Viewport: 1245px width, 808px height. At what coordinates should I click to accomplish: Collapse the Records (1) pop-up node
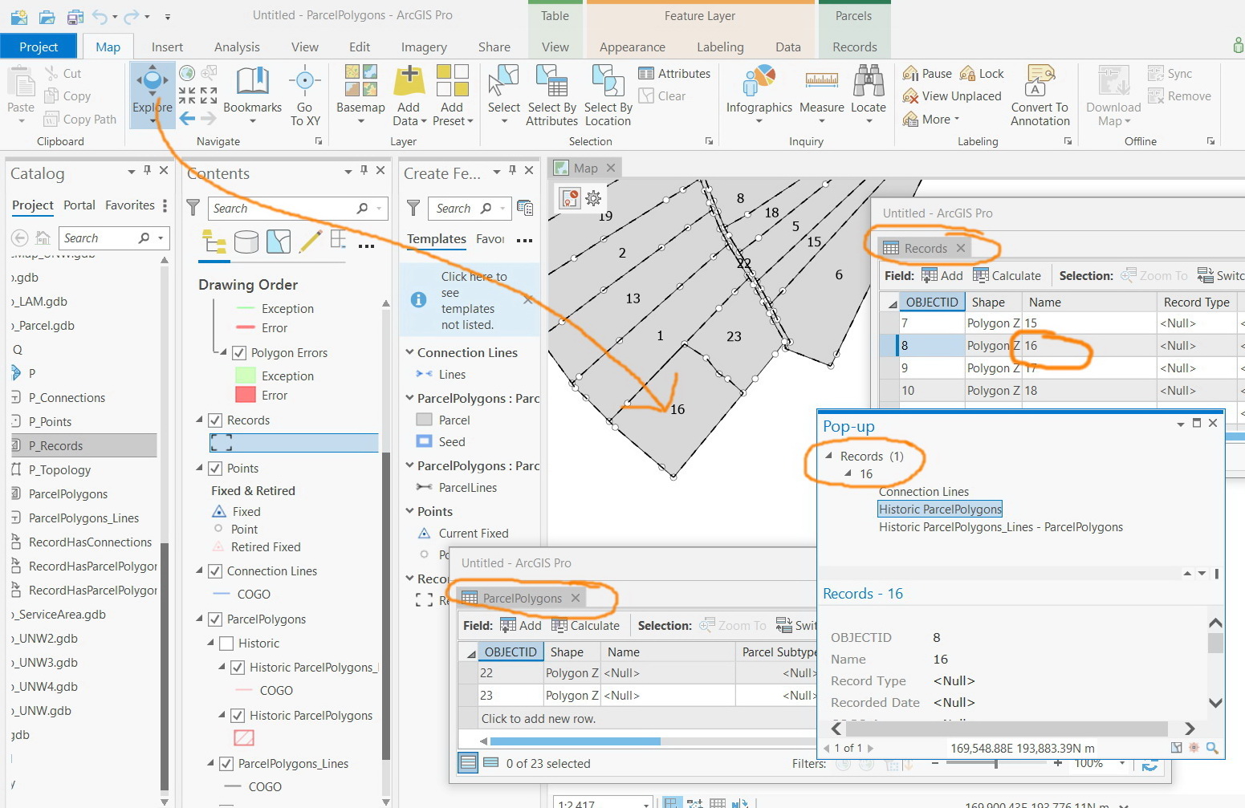point(829,456)
